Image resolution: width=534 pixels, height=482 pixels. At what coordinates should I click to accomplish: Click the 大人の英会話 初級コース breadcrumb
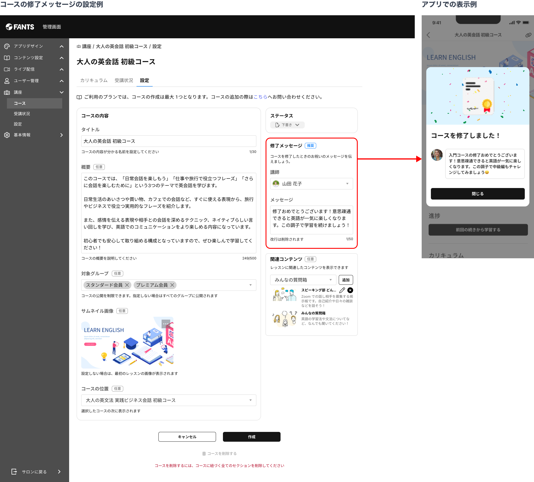pos(122,46)
